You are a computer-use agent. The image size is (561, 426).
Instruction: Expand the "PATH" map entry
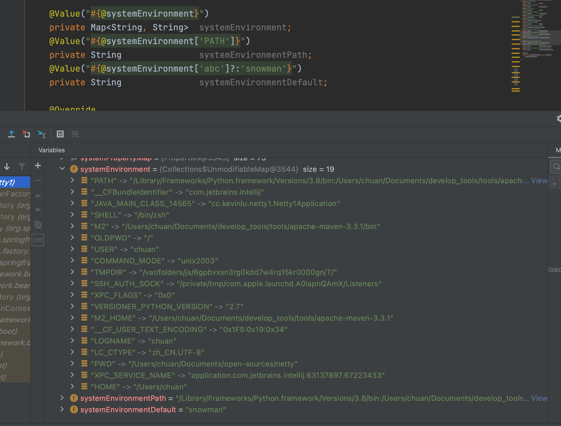[72, 180]
